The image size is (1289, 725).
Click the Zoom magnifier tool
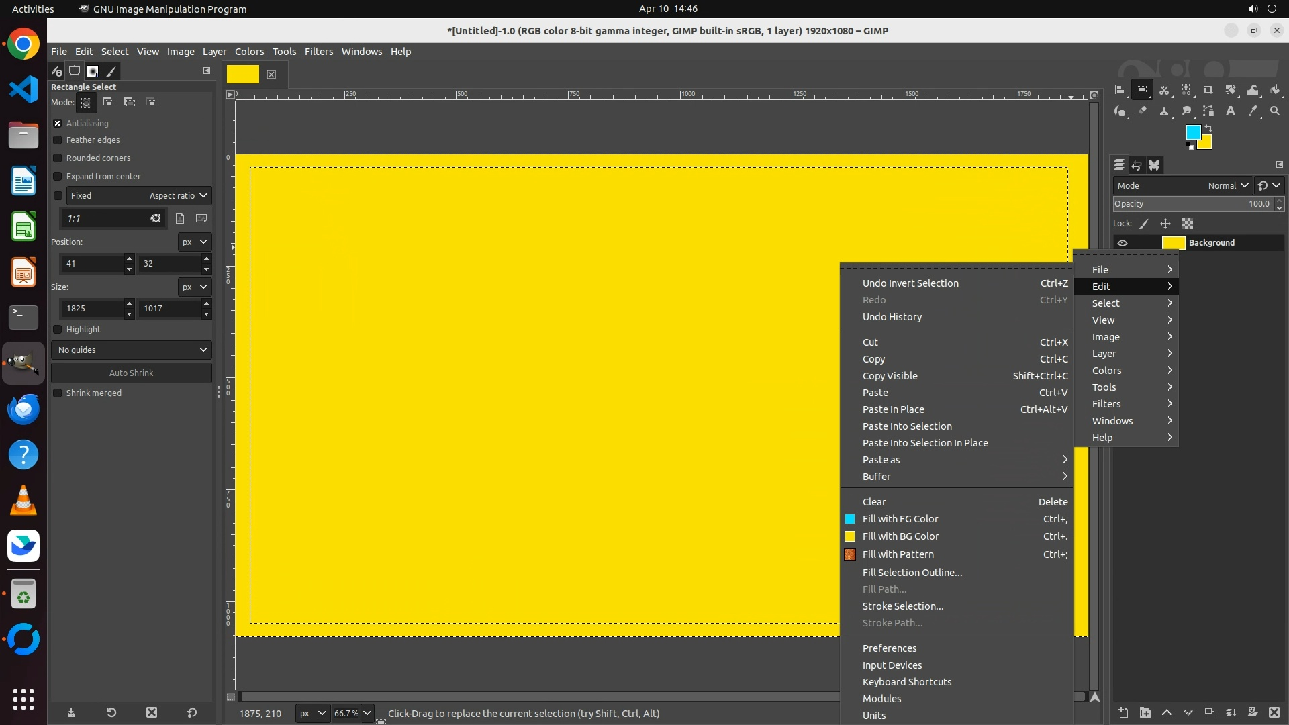click(1275, 111)
